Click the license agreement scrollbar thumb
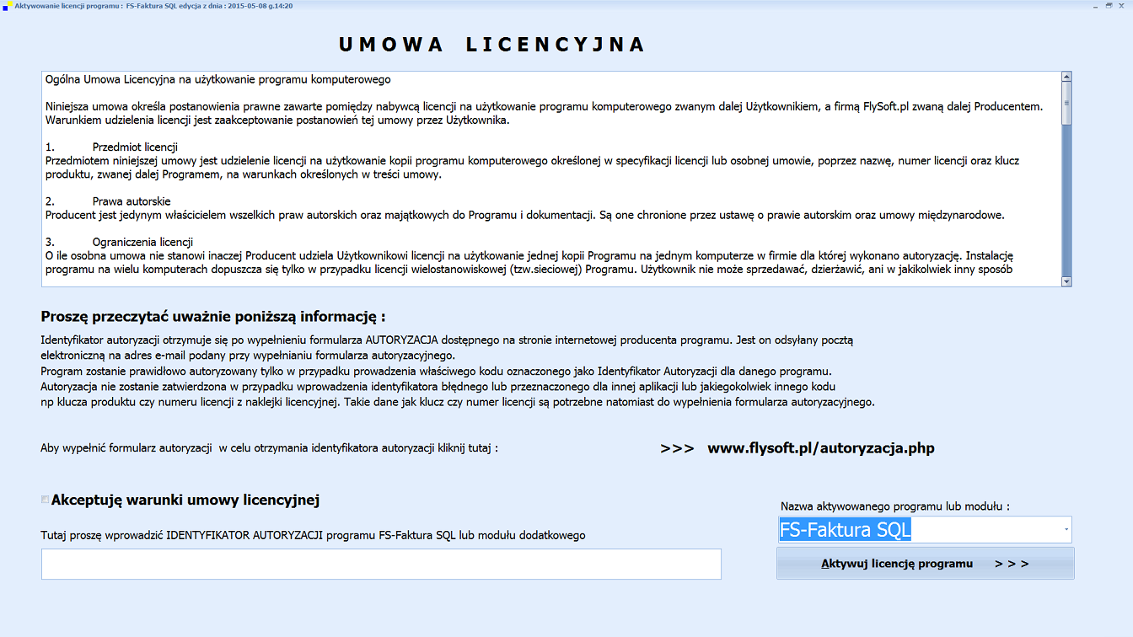This screenshot has width=1133, height=637. pyautogui.click(x=1066, y=103)
